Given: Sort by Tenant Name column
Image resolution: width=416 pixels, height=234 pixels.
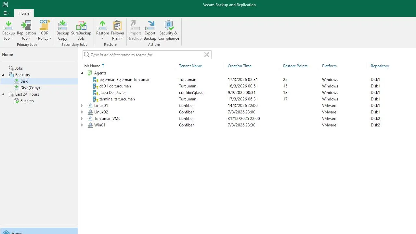Looking at the screenshot, I should 190,66.
